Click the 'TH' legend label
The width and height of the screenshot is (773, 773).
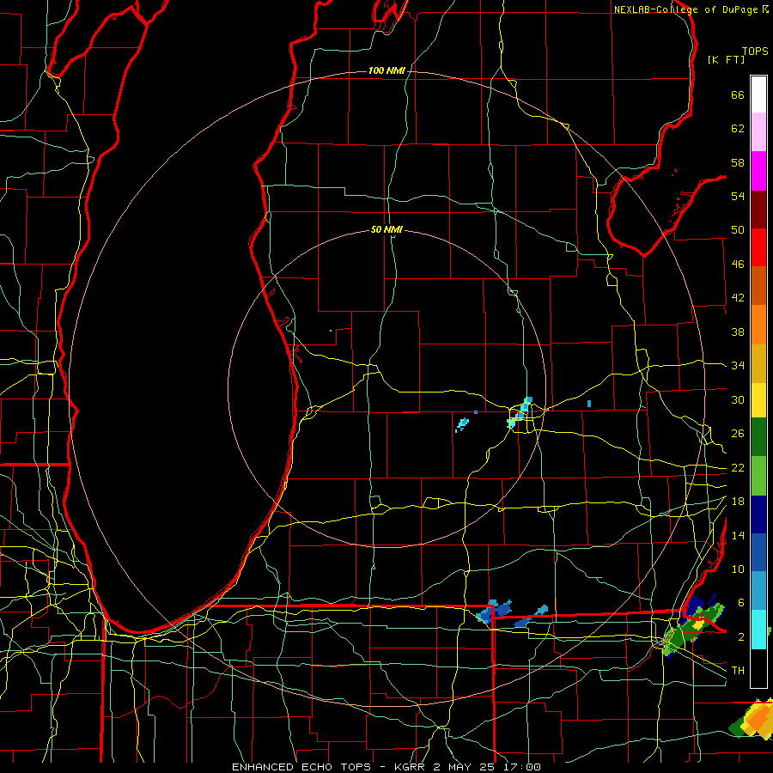(738, 670)
